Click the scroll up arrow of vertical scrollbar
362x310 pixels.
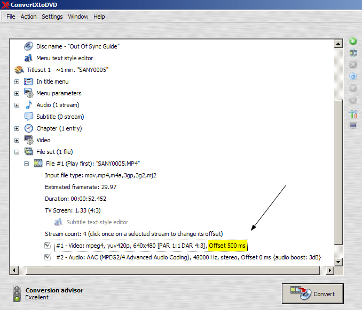(x=338, y=44)
